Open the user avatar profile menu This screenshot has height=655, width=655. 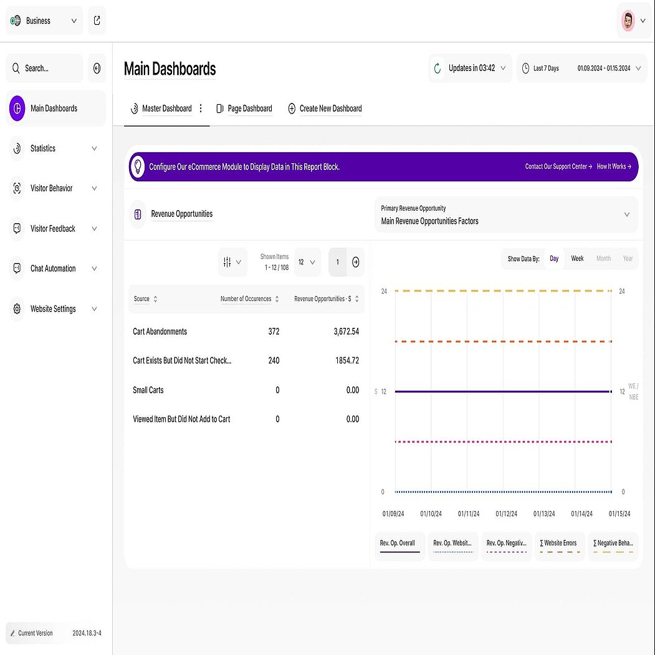point(633,21)
